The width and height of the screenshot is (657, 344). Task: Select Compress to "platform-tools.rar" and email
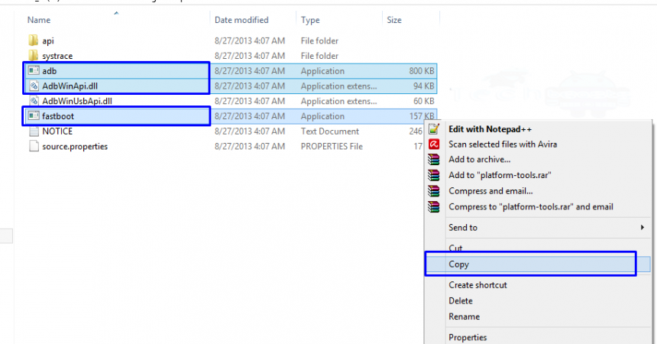[x=531, y=207]
